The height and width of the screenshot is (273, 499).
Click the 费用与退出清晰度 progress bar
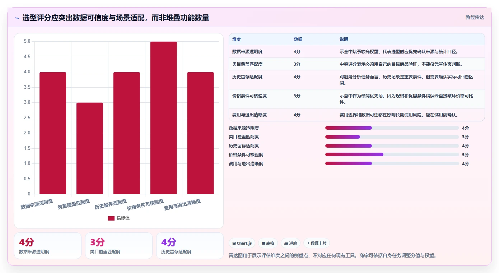click(x=392, y=164)
